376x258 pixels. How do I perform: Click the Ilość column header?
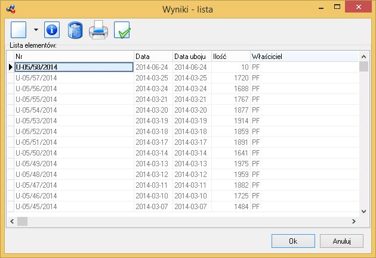[x=231, y=57]
